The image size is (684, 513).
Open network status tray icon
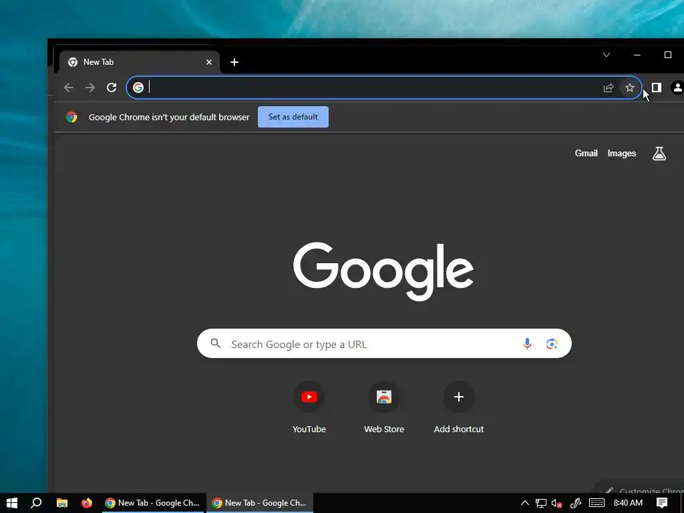tap(541, 503)
